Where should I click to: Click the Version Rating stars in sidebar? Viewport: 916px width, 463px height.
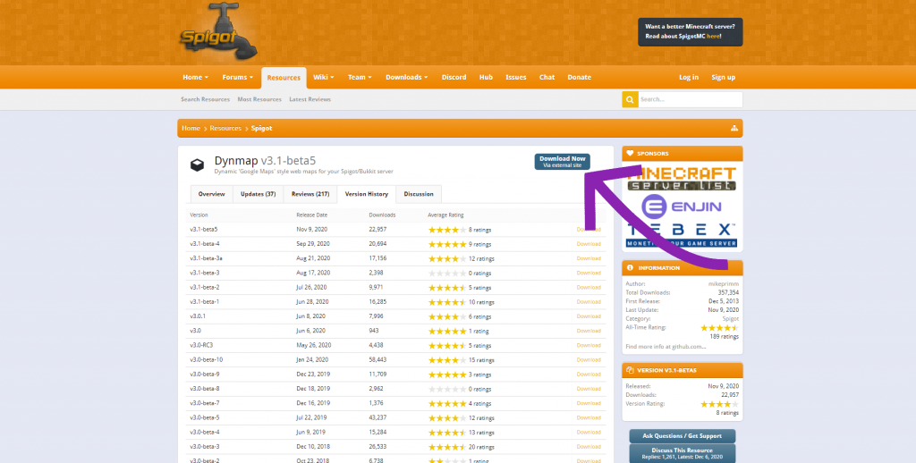[720, 404]
